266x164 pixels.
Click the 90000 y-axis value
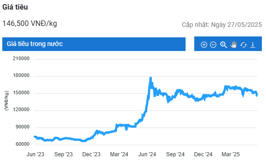coord(22,127)
